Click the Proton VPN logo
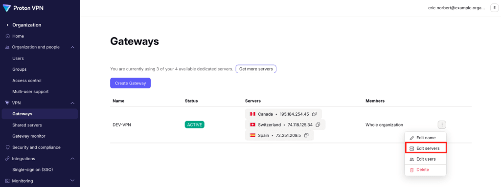This screenshot has height=187, width=501. tap(23, 8)
